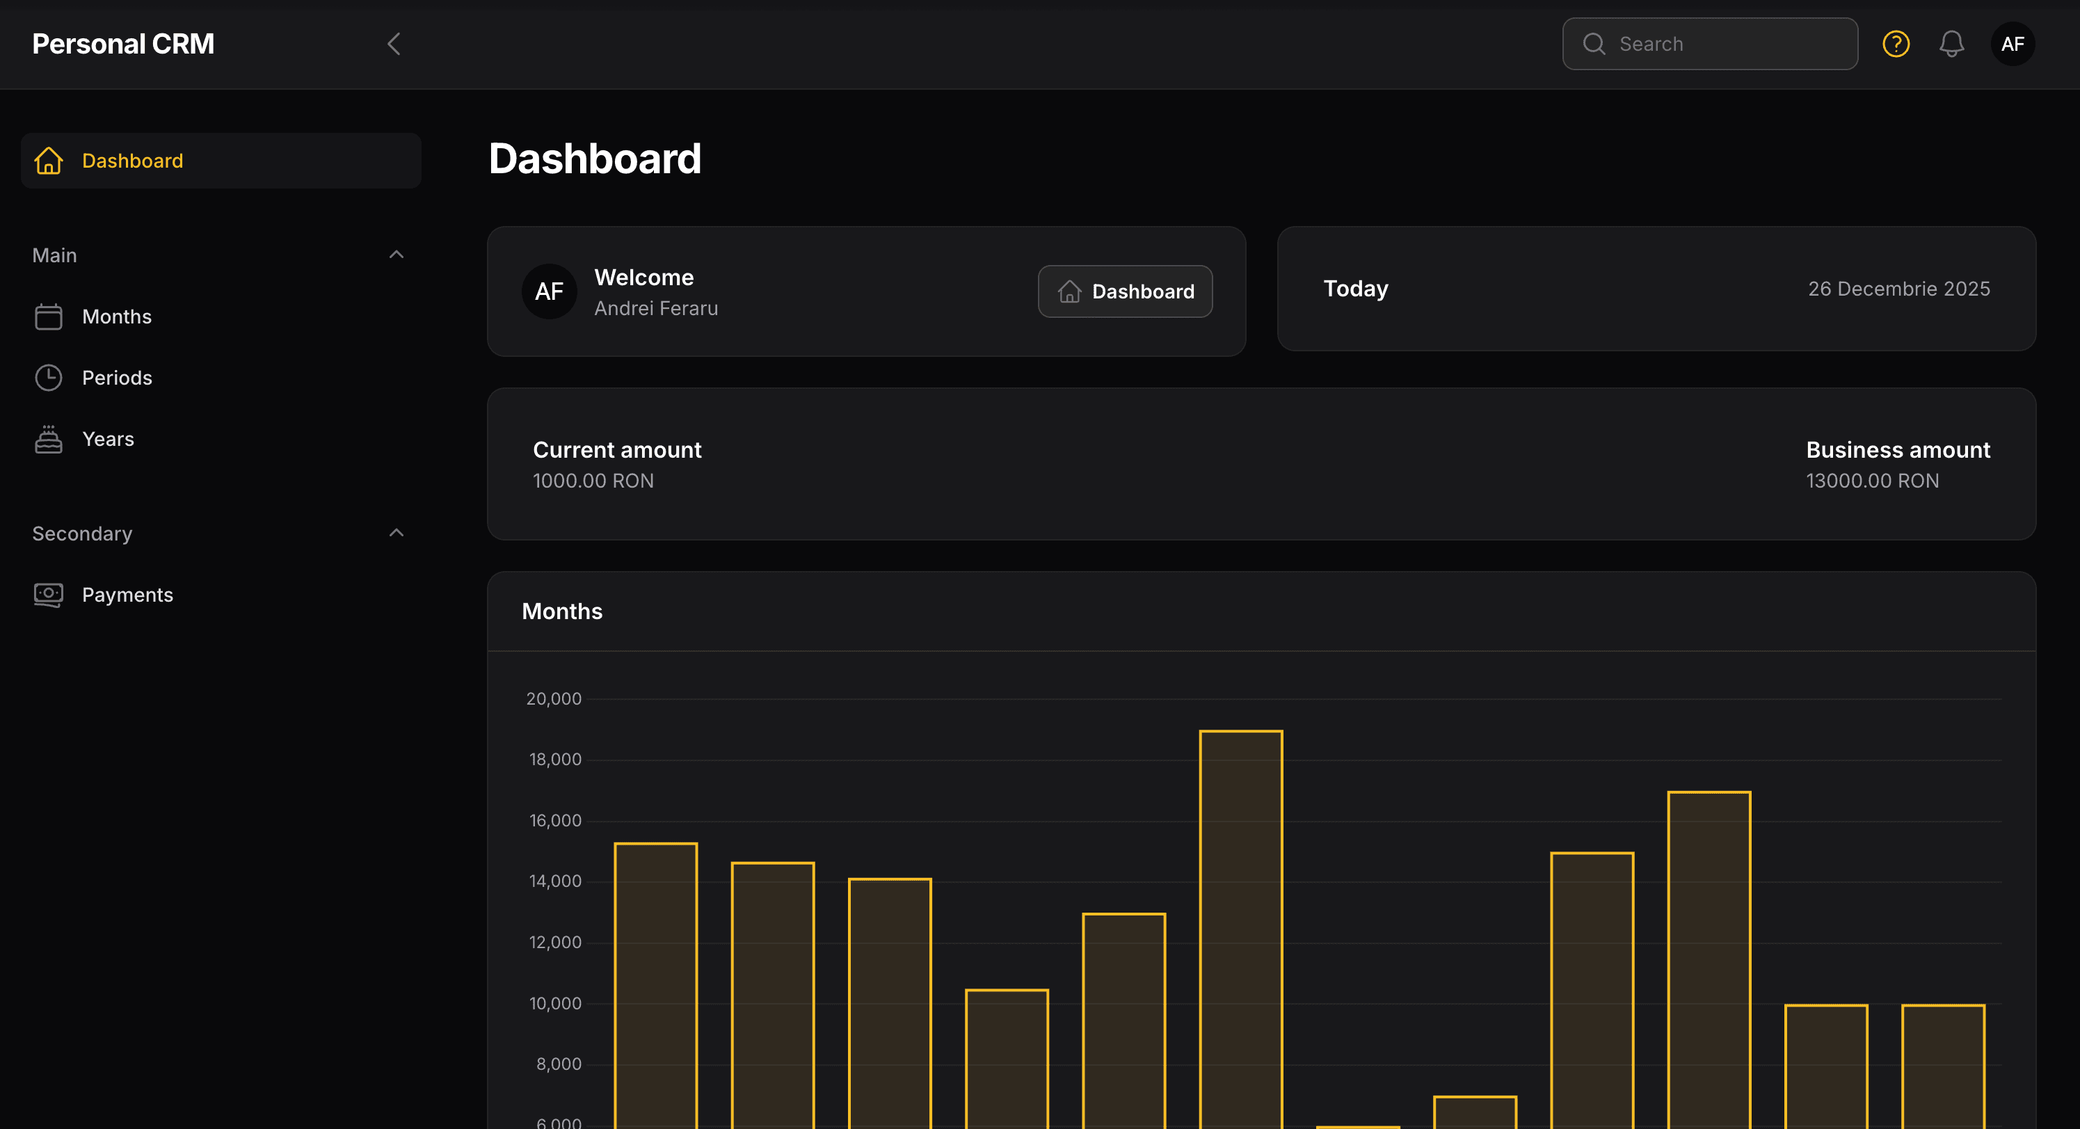Open the AF profile avatar top right
The image size is (2080, 1129).
pyautogui.click(x=2013, y=44)
